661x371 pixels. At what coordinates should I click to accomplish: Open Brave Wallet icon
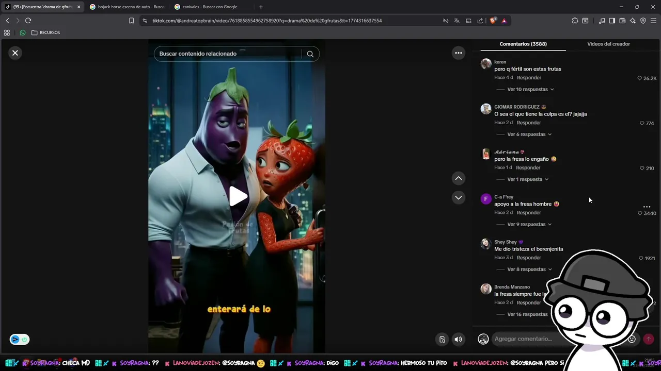click(622, 21)
